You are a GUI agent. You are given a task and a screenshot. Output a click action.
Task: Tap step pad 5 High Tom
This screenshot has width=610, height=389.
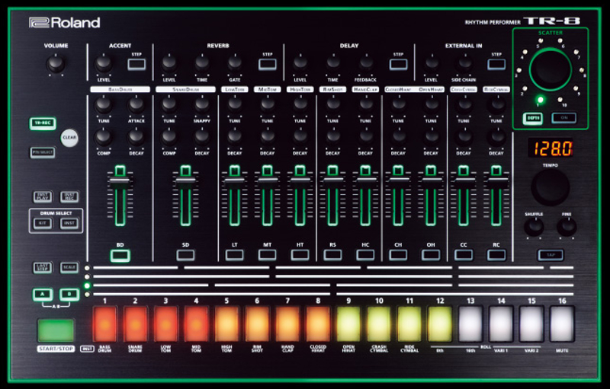(x=226, y=324)
